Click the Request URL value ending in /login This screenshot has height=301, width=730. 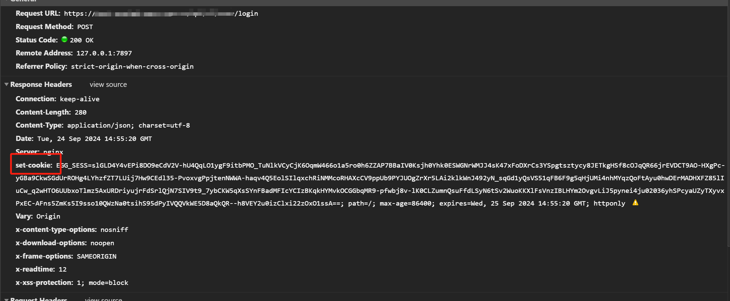tap(160, 14)
